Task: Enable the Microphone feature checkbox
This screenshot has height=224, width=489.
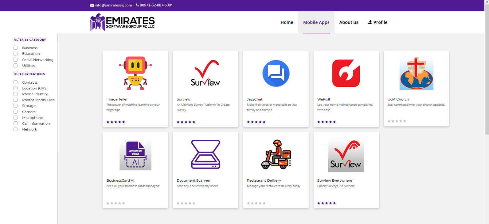Action: (15, 117)
